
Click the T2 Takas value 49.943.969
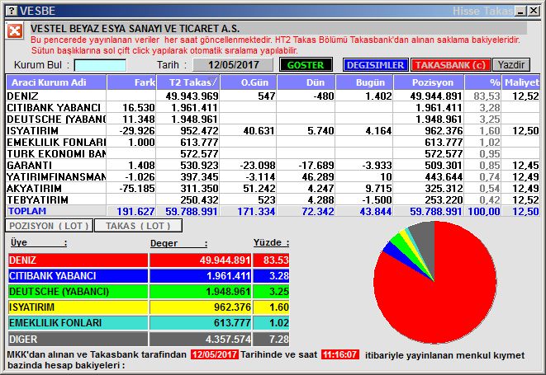[x=192, y=96]
